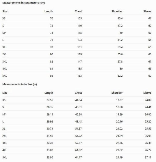Select the Sleeve column header in the inches table

point(147,93)
